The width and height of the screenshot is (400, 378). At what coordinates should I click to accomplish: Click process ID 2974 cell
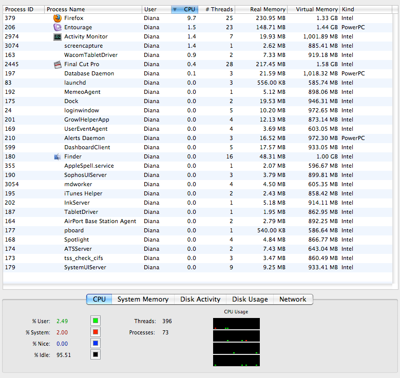(x=12, y=37)
